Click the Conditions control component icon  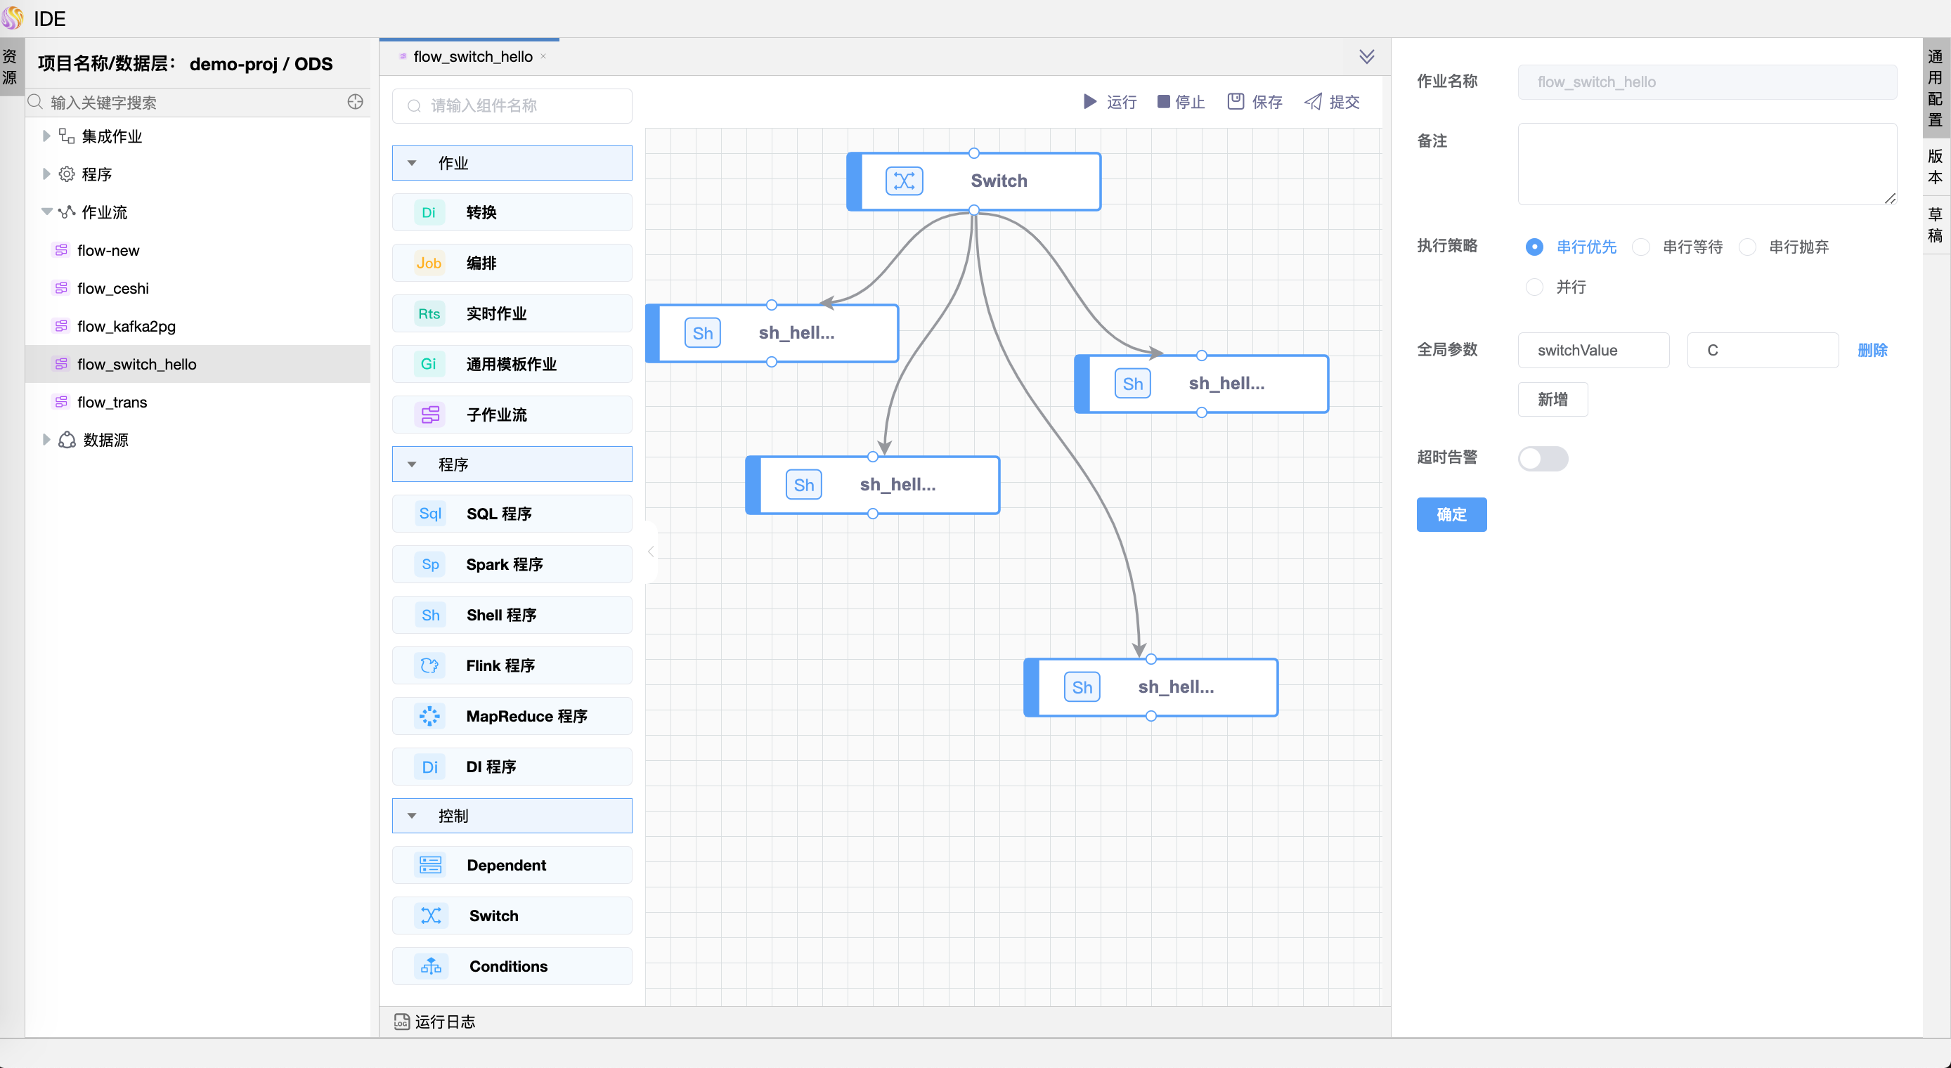[431, 965]
